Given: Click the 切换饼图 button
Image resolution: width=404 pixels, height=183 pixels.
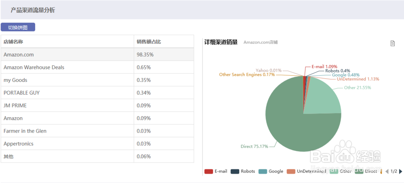Looking at the screenshot, I should click(18, 27).
